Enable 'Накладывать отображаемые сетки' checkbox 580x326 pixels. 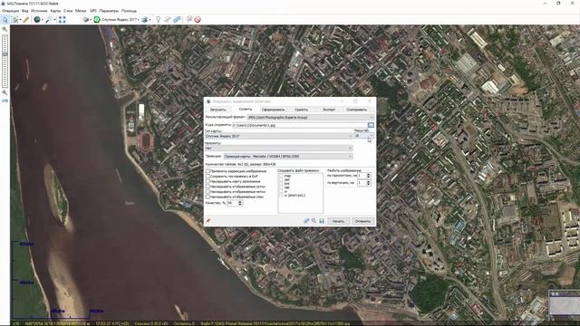pos(208,187)
